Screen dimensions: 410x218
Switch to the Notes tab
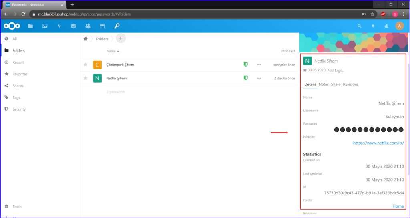coord(324,84)
